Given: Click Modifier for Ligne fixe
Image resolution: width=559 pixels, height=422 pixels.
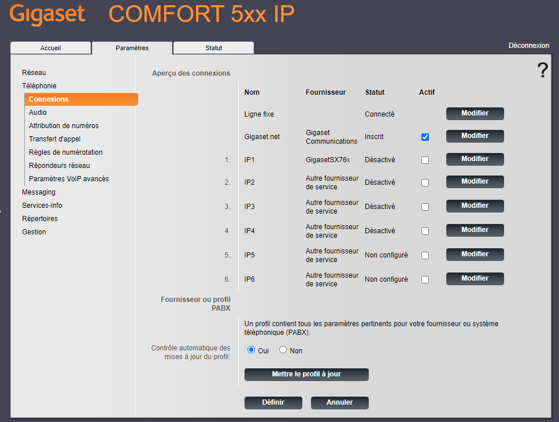Looking at the screenshot, I should [475, 114].
